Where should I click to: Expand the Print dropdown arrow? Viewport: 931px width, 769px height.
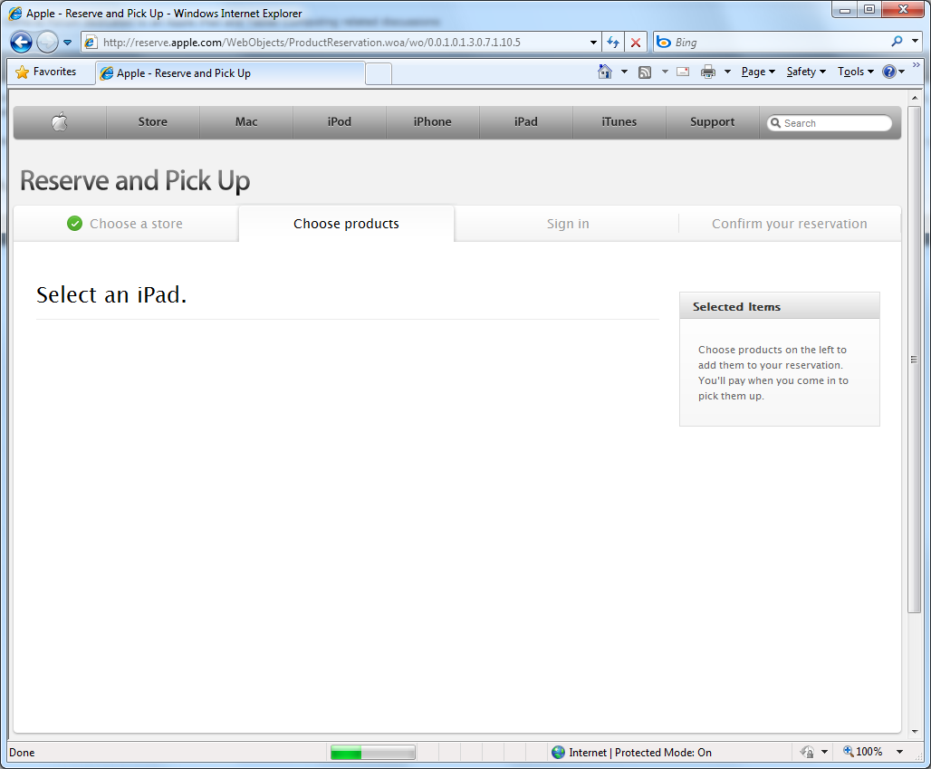(727, 72)
